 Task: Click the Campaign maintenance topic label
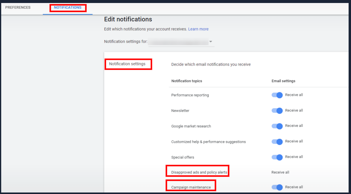(x=191, y=187)
